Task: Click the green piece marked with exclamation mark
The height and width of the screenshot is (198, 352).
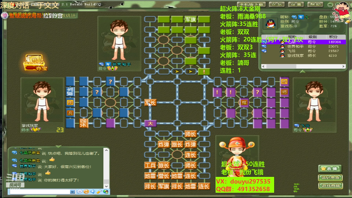Action: pyautogui.click(x=204, y=72)
